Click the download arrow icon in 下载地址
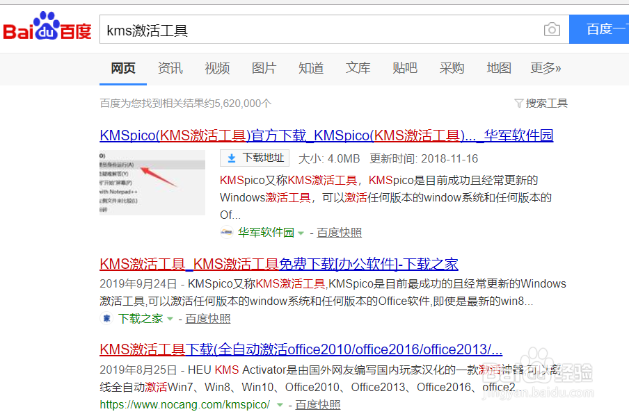This screenshot has height=414, width=629. (232, 158)
